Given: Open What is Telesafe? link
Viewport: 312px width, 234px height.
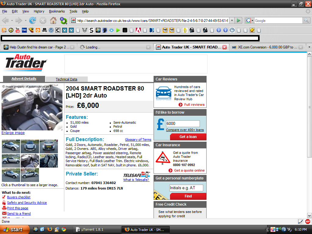Looking at the screenshot, I should [x=136, y=180].
